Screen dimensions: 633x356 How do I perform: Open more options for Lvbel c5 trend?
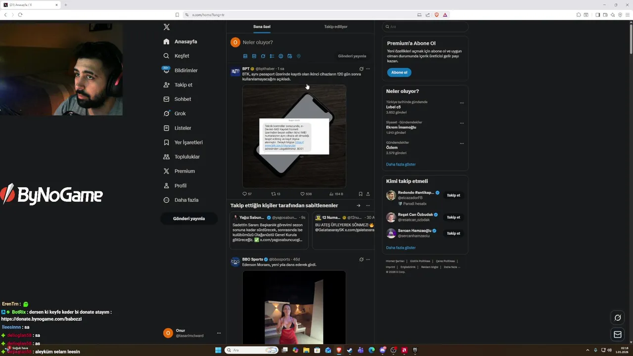click(462, 103)
